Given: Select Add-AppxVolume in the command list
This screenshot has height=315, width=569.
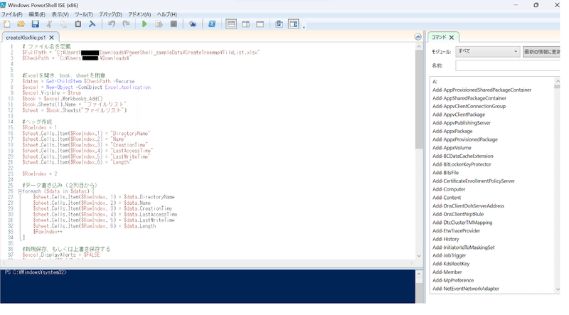Looking at the screenshot, I should point(452,148).
